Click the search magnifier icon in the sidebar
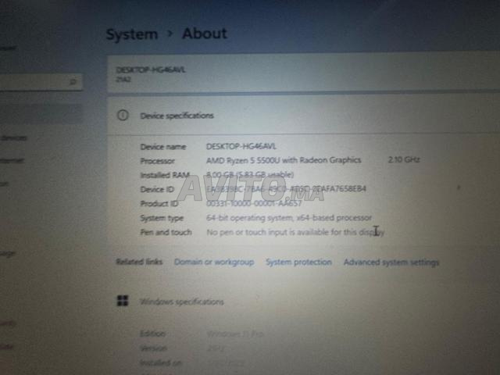The width and height of the screenshot is (500, 375). (73, 82)
